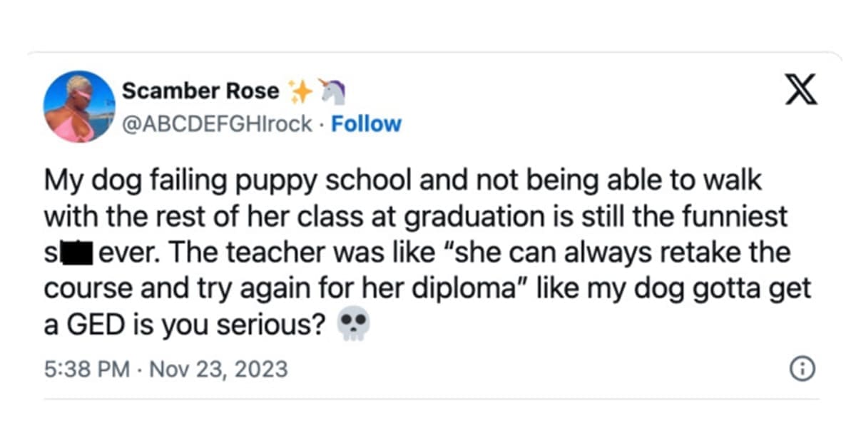The height and width of the screenshot is (448, 856).
Task: Click the unicorn emoji after Scamber Rose
Action: (x=332, y=90)
